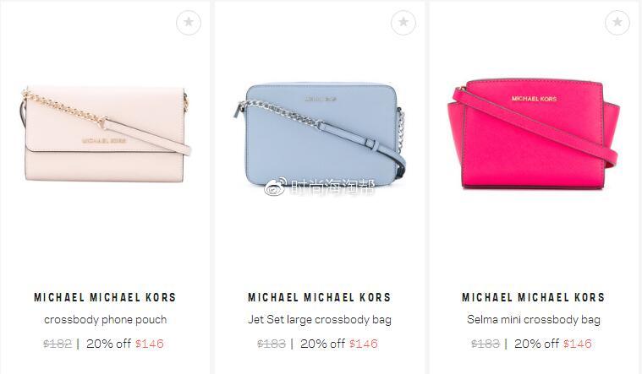Click the Selma mini crossbody bag title
Viewport: 642px width, 374px height.
pos(534,320)
